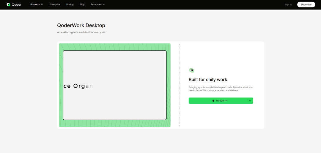This screenshot has height=153, width=321.
Task: Click the 'Bringing agentic capabilities beyond code' description
Action: click(x=221, y=89)
